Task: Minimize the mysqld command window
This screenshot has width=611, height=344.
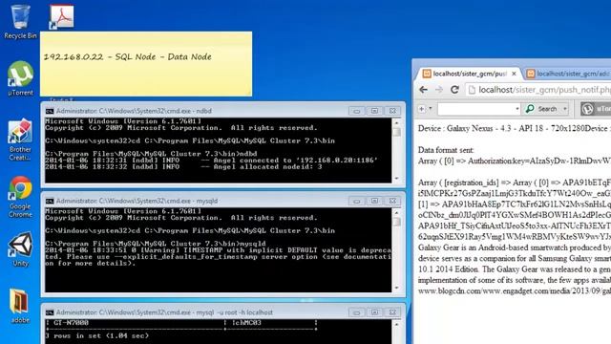Action: click(x=356, y=201)
